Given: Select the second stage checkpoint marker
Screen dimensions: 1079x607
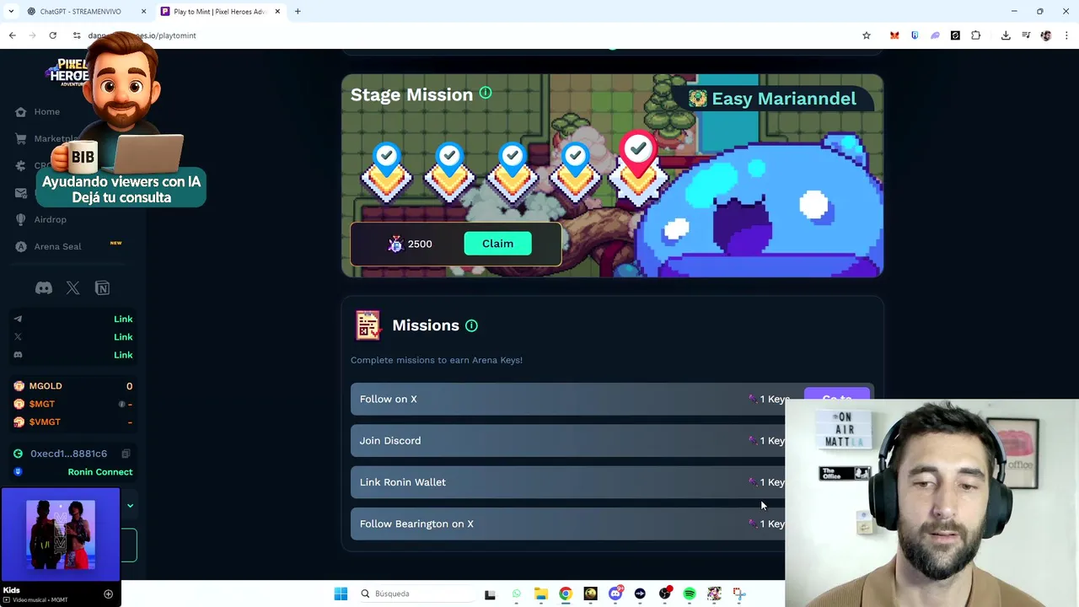Looking at the screenshot, I should pyautogui.click(x=449, y=171).
